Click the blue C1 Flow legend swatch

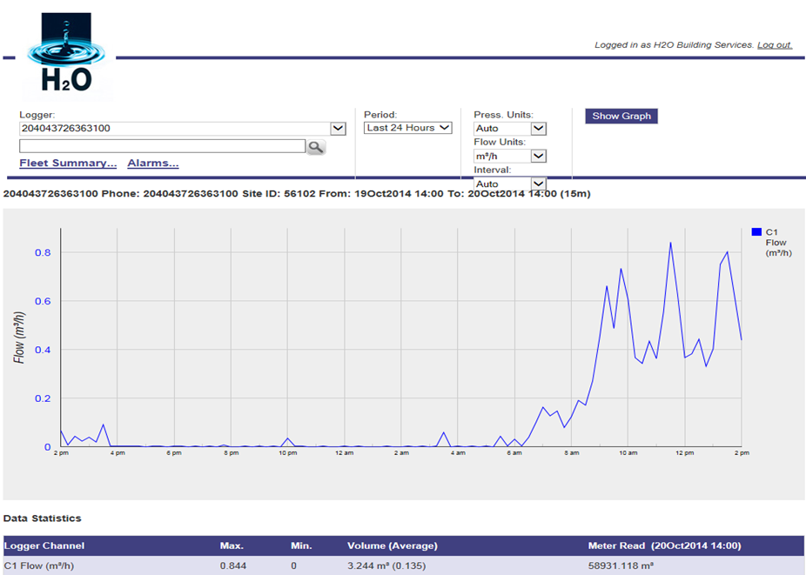tap(756, 232)
